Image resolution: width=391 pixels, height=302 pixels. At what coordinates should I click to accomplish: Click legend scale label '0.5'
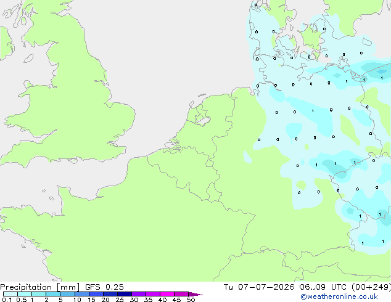point(21,300)
